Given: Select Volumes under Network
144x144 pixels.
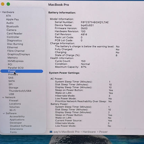Looking at the screenshot, I should pyautogui.click(x=14, y=107).
